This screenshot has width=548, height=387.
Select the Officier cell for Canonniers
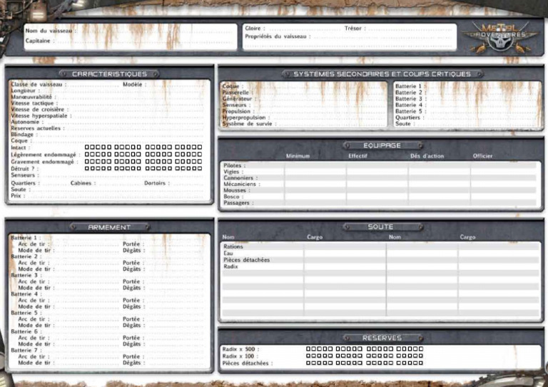[x=503, y=178]
